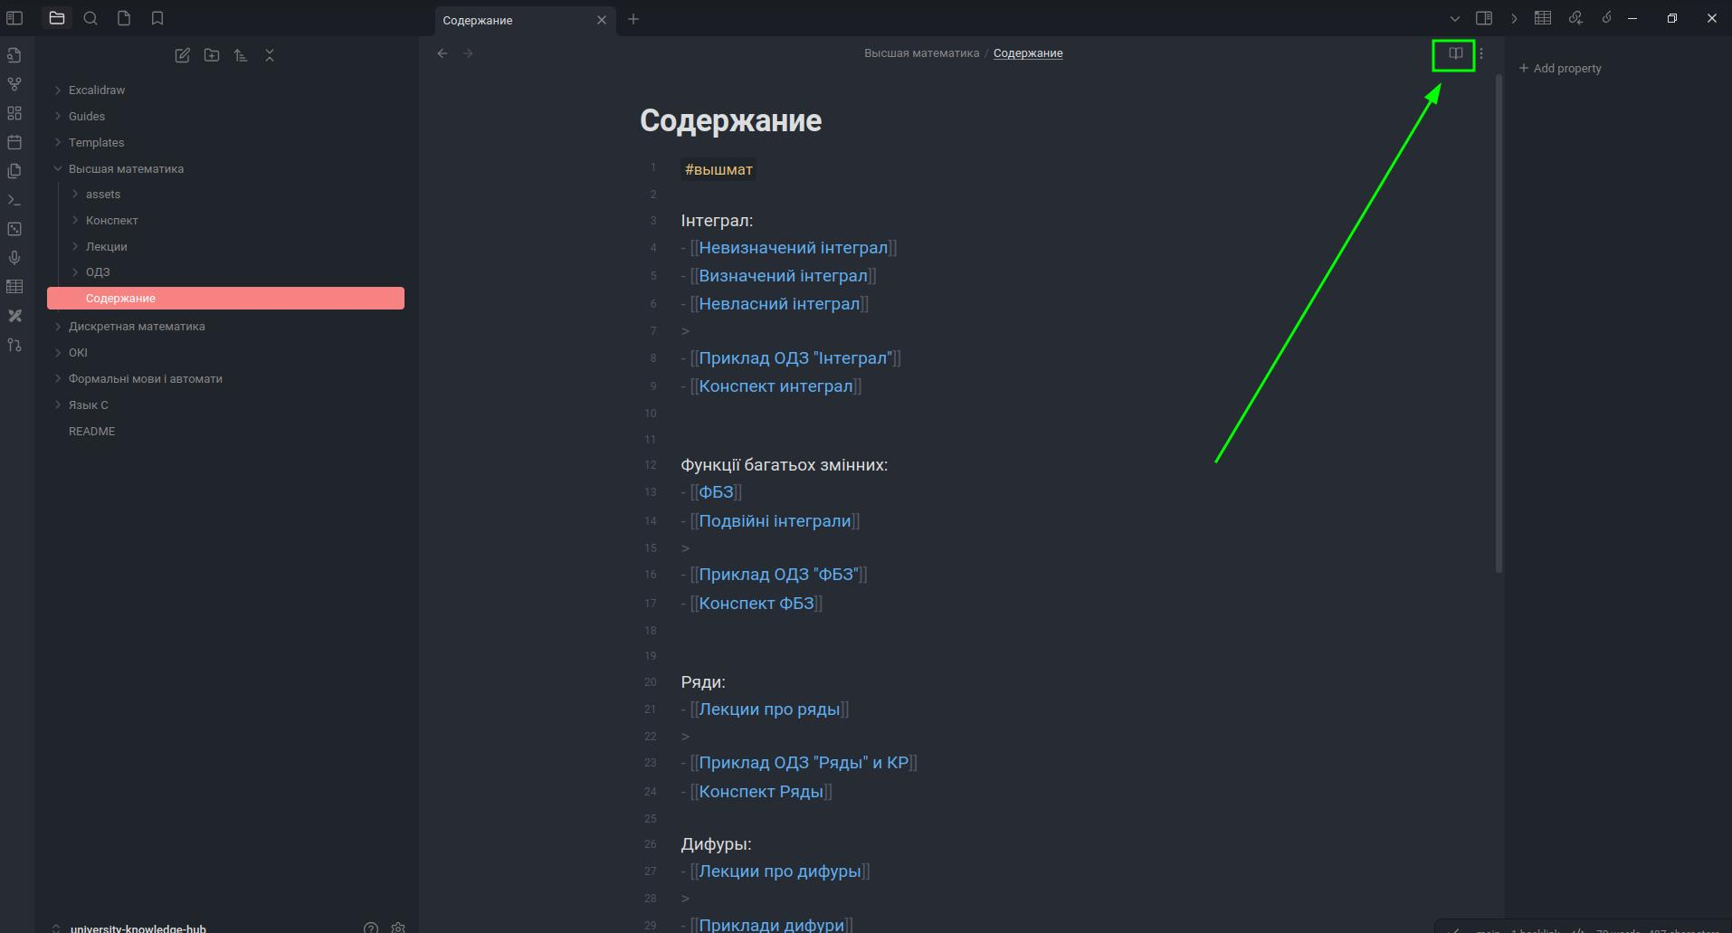The width and height of the screenshot is (1732, 933).
Task: Open the terminal panel icon
Action: tap(14, 200)
